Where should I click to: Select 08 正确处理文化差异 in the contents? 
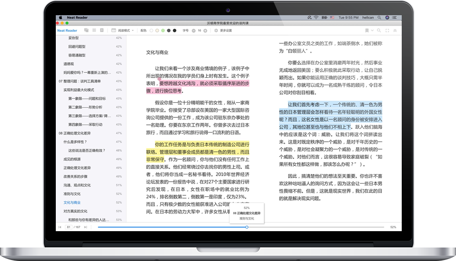76,133
